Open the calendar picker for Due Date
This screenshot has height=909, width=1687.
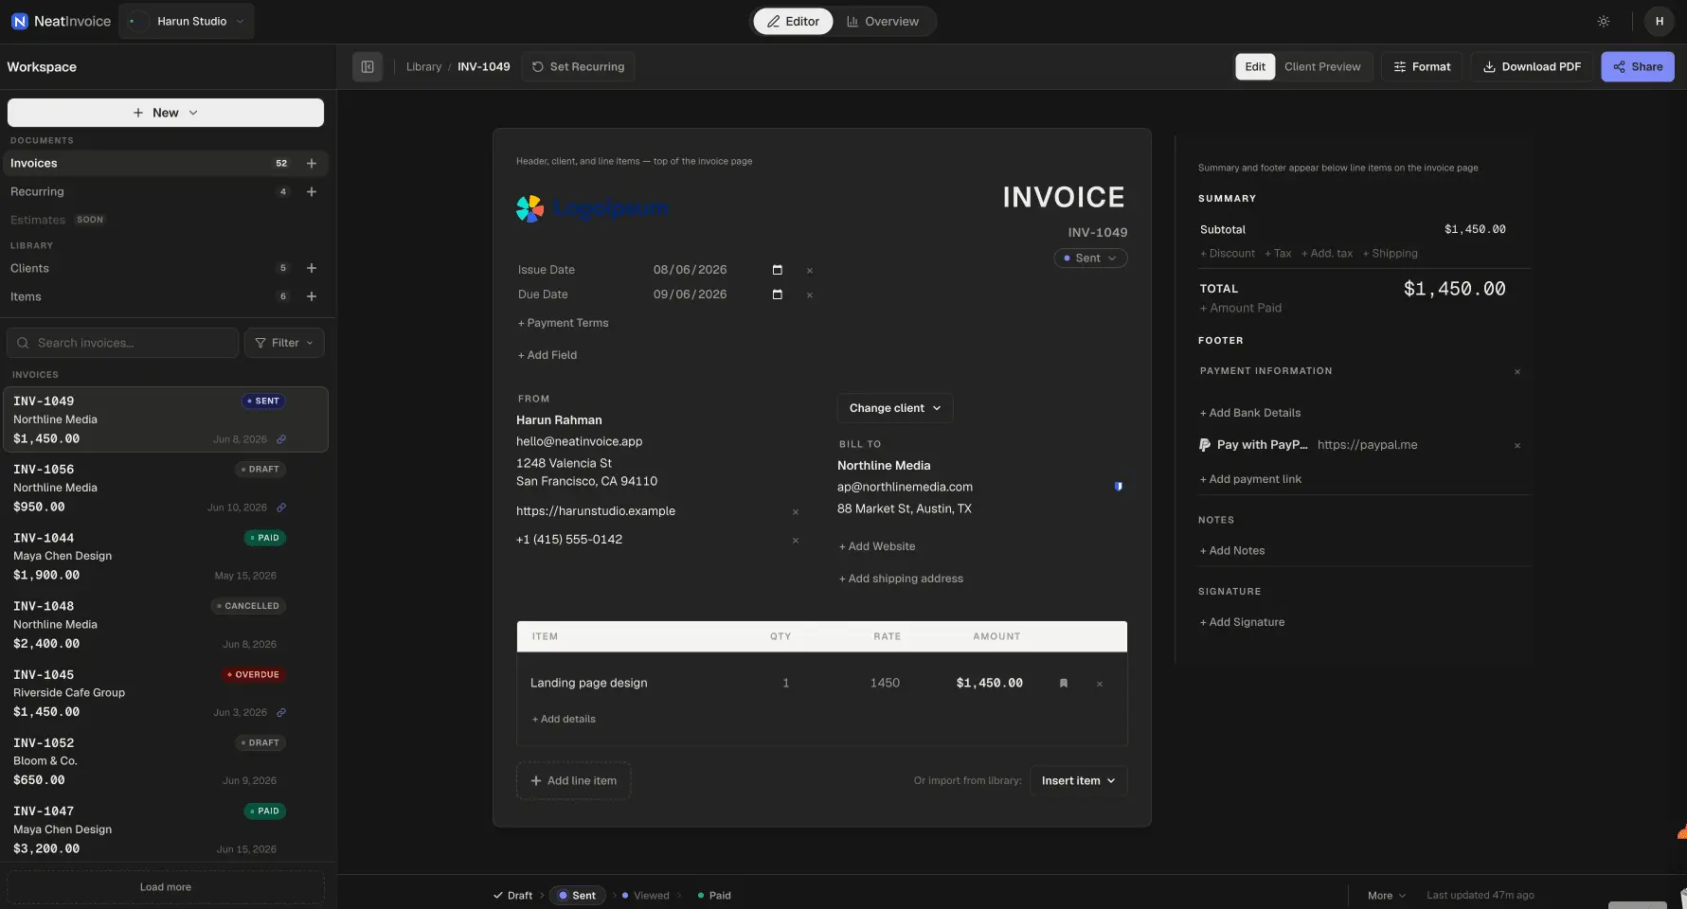pos(778,294)
